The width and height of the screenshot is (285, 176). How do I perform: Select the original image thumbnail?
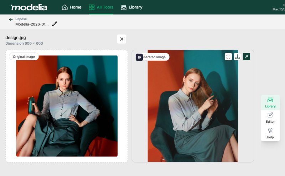tap(67, 106)
